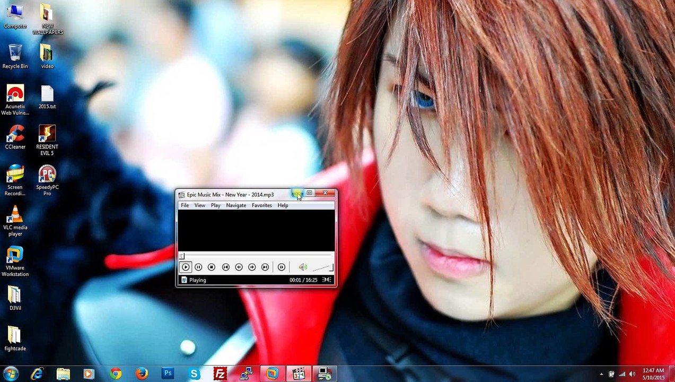This screenshot has height=382, width=675.
Task: Open the Windows Start menu
Action: tap(11, 374)
